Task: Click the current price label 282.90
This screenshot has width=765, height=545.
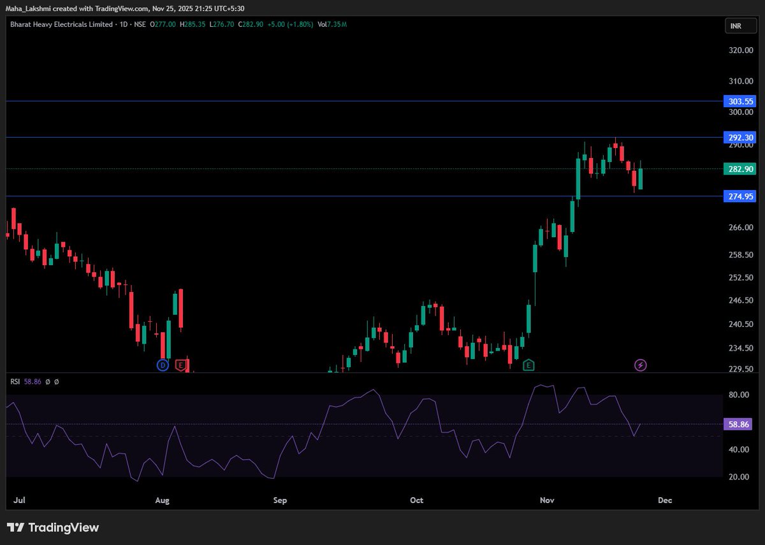Action: (x=741, y=169)
